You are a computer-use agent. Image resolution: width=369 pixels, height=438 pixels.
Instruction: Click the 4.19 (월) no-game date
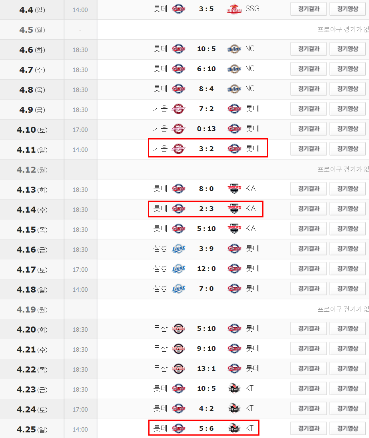click(x=32, y=309)
